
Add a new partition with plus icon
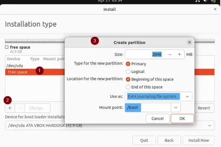[x=10, y=108]
